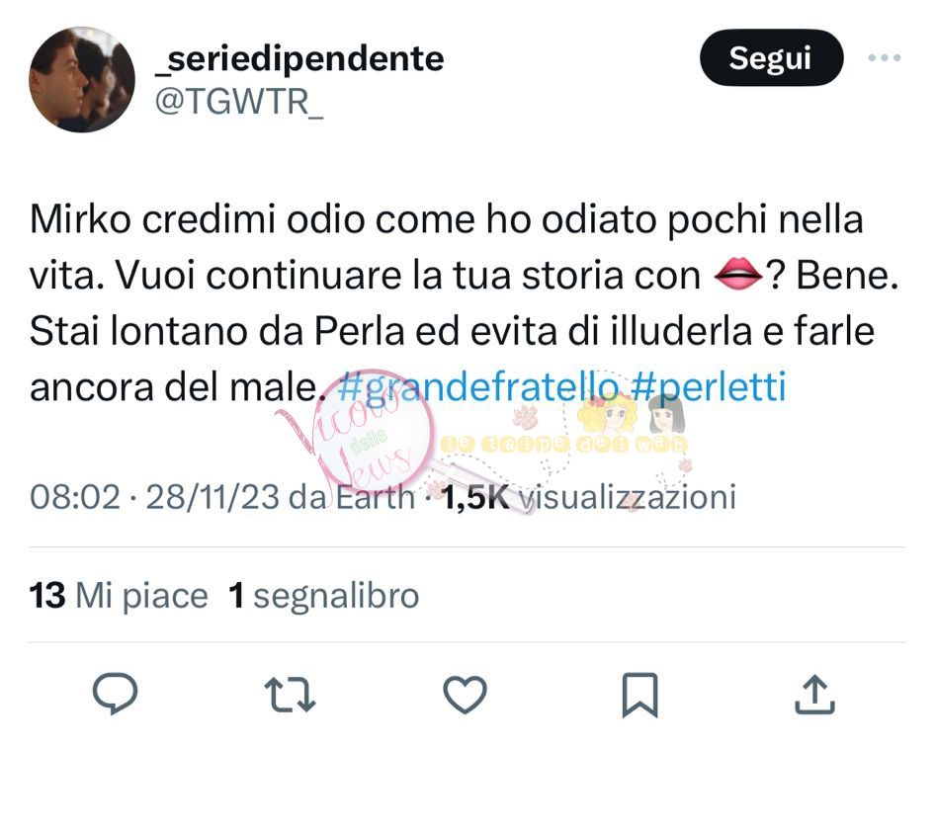Screen dimensions: 935x831
Task: Click the 08:02 28/11/23 timestamp
Action: (x=154, y=497)
